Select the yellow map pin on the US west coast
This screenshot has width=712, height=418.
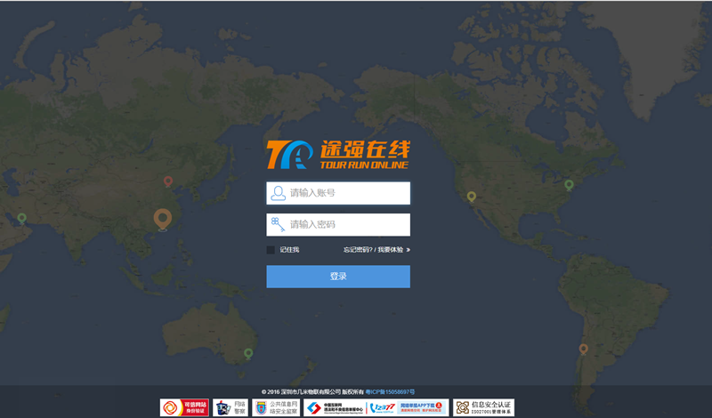pos(472,197)
